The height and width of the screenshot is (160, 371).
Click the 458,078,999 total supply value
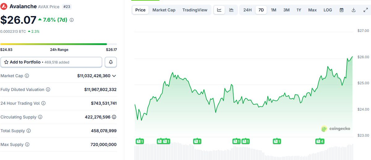click(x=104, y=131)
